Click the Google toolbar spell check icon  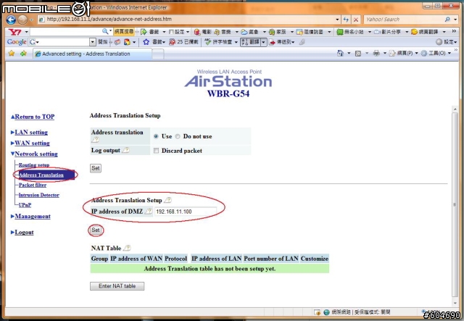pyautogui.click(x=208, y=42)
